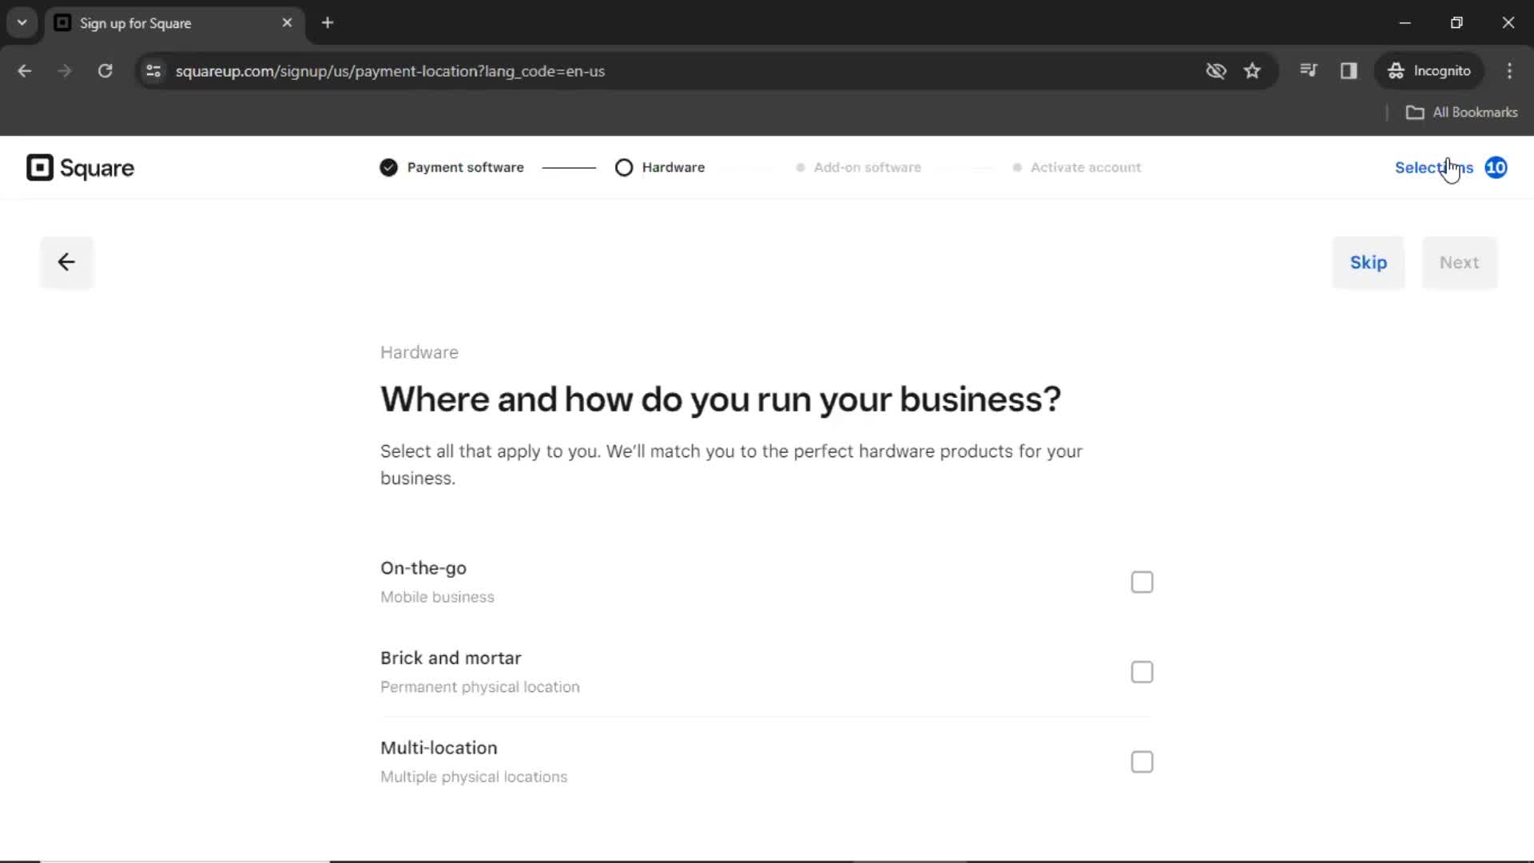Click 'Multiple physical locations' text
The width and height of the screenshot is (1534, 863).
(x=474, y=777)
